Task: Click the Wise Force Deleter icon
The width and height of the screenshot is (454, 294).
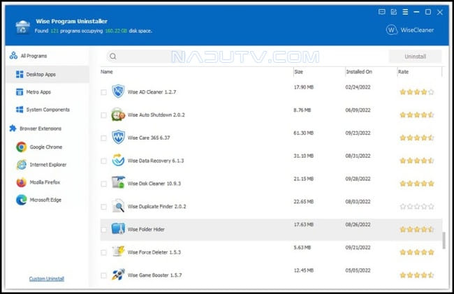Action: click(118, 251)
